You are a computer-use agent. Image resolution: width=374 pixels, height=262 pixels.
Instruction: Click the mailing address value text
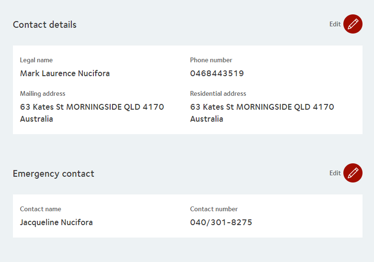click(x=92, y=107)
